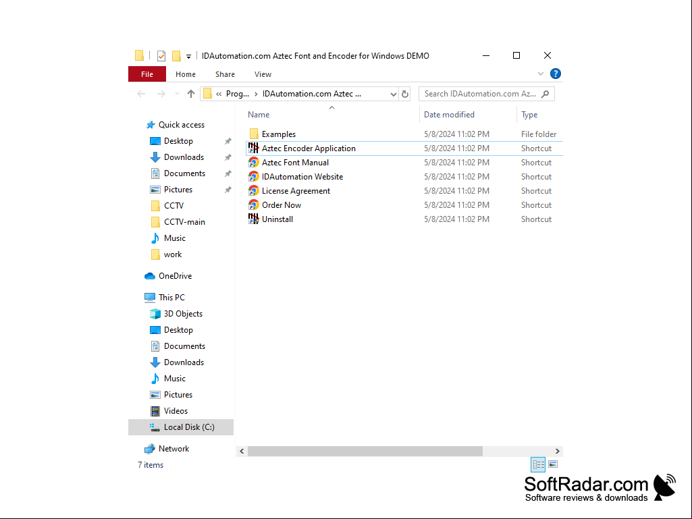Select the work folder in Quick access

coord(166,254)
